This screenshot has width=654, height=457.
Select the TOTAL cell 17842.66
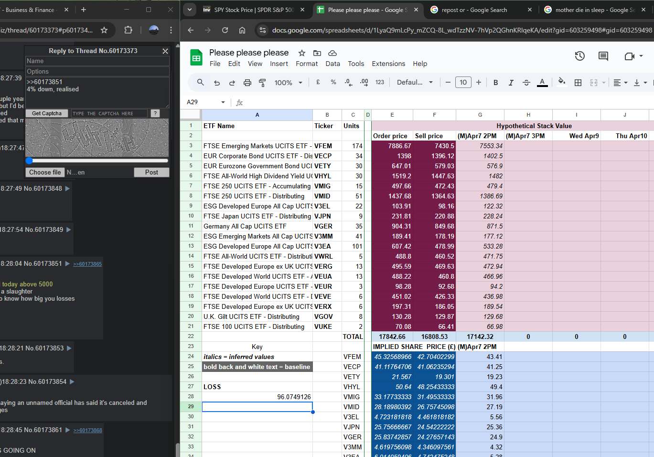[392, 337]
